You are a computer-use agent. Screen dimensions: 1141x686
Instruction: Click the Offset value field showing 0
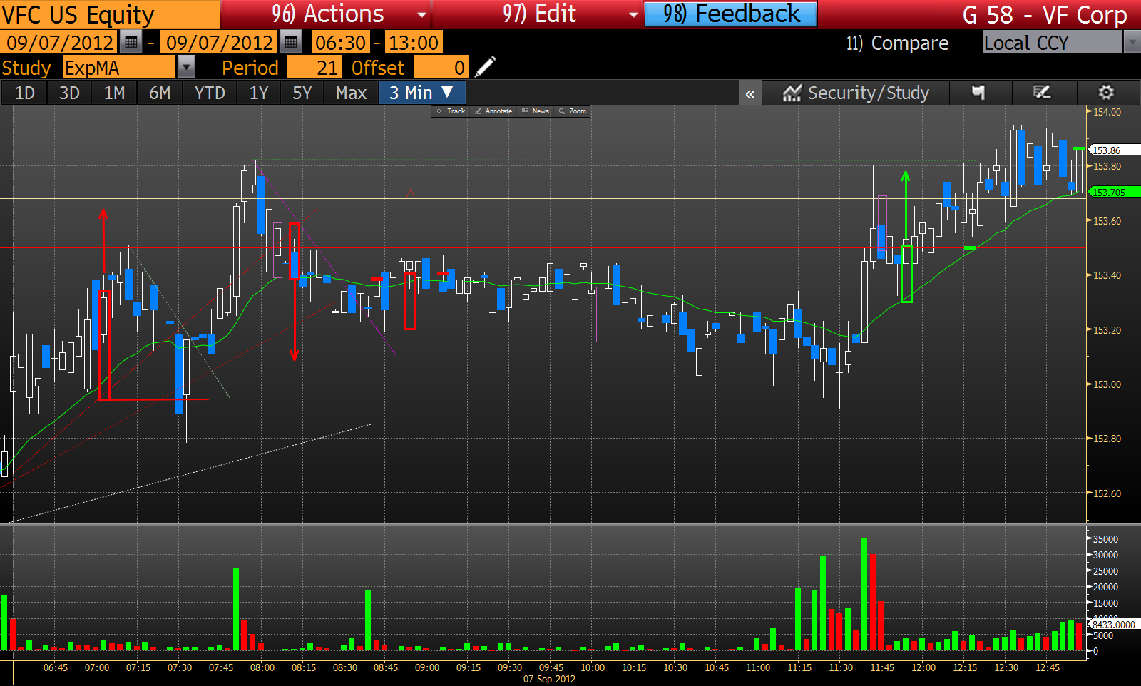coord(441,68)
